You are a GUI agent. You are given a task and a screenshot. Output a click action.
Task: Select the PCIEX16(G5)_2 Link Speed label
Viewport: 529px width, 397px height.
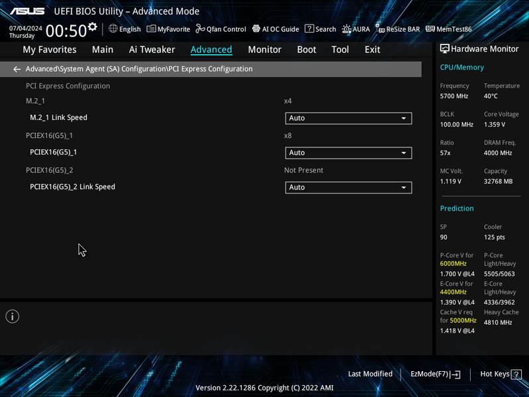(73, 187)
